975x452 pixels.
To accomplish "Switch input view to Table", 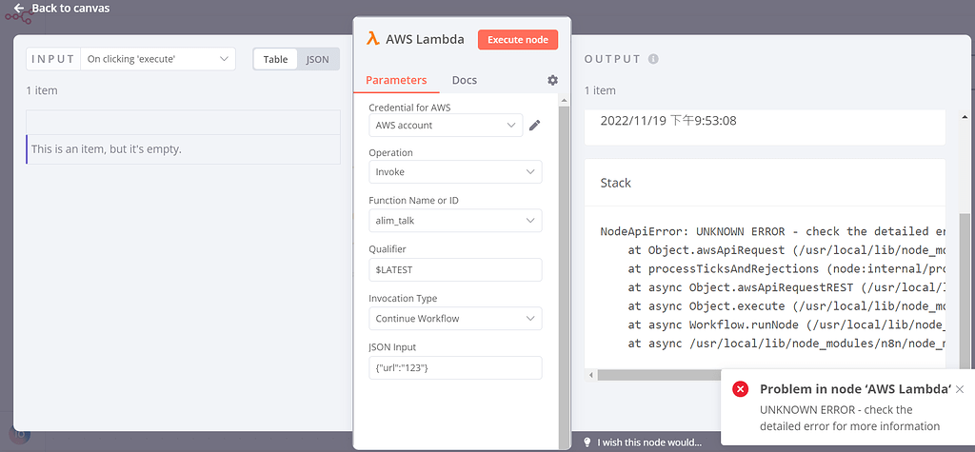I will (x=275, y=59).
